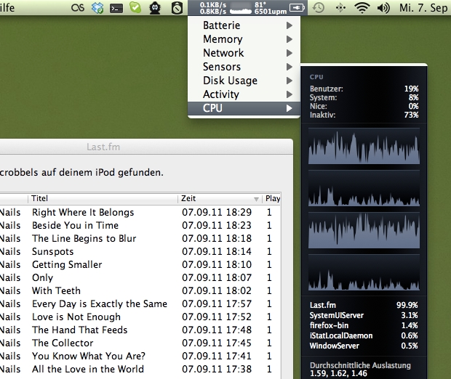This screenshot has width=451, height=379.
Task: Click the SystemUIServer process entry
Action: point(364,315)
